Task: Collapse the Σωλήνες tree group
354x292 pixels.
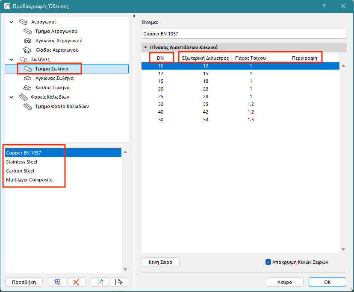Action: pyautogui.click(x=11, y=59)
